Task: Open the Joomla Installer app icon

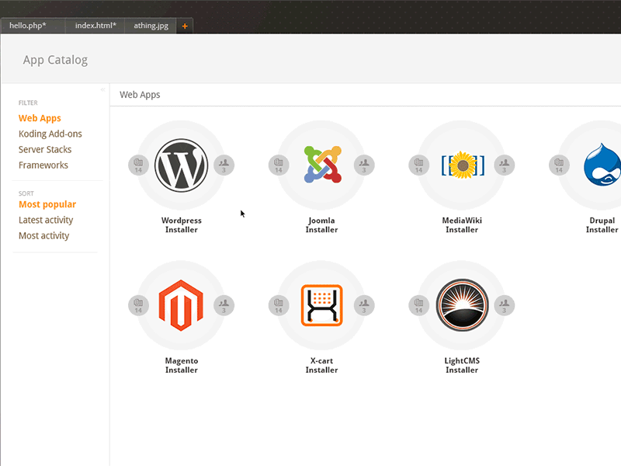Action: click(321, 165)
